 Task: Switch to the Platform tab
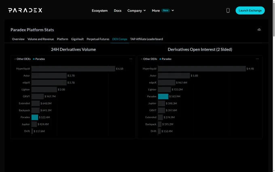tap(62, 39)
